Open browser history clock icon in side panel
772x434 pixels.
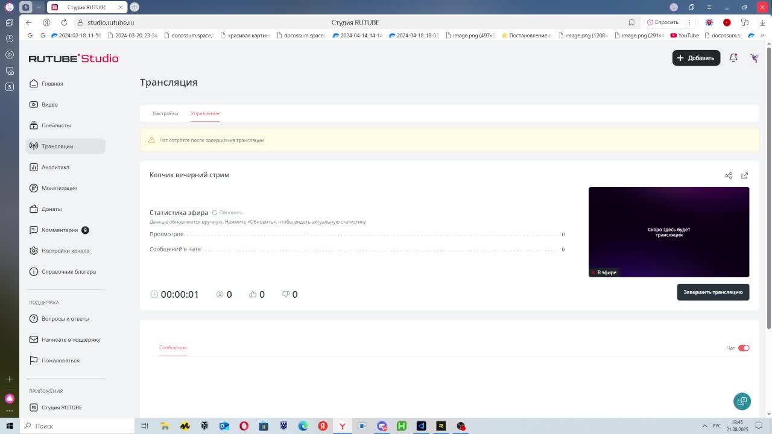pyautogui.click(x=9, y=39)
